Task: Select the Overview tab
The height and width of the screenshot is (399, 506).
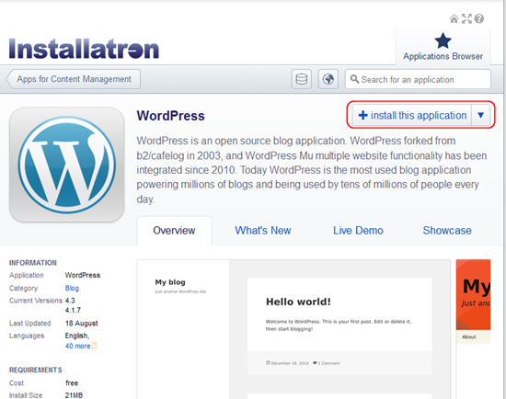Action: (x=174, y=231)
